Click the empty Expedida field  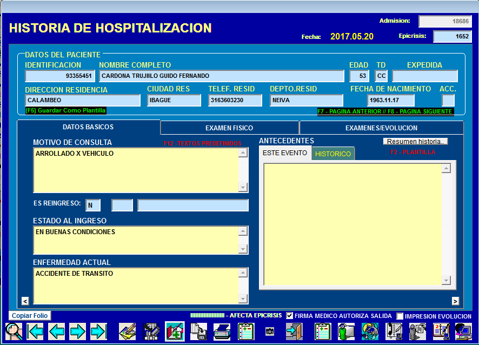pyautogui.click(x=425, y=76)
